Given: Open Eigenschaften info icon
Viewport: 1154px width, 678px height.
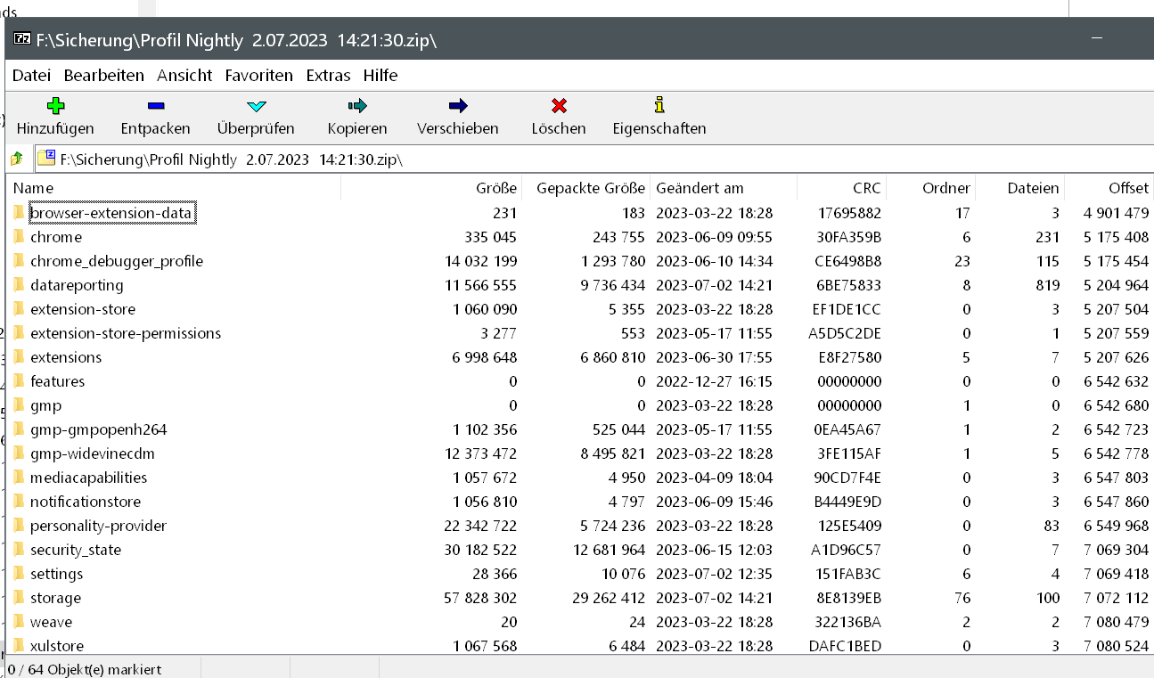Looking at the screenshot, I should [x=659, y=106].
